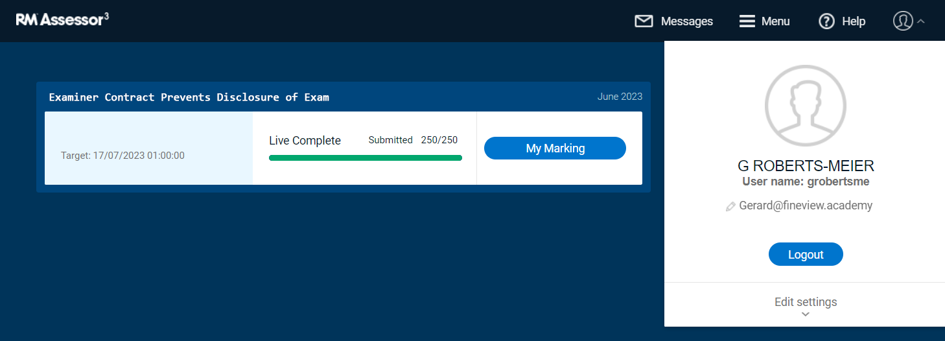This screenshot has width=945, height=341.
Task: Click the green Live Complete progress bar
Action: tap(366, 158)
